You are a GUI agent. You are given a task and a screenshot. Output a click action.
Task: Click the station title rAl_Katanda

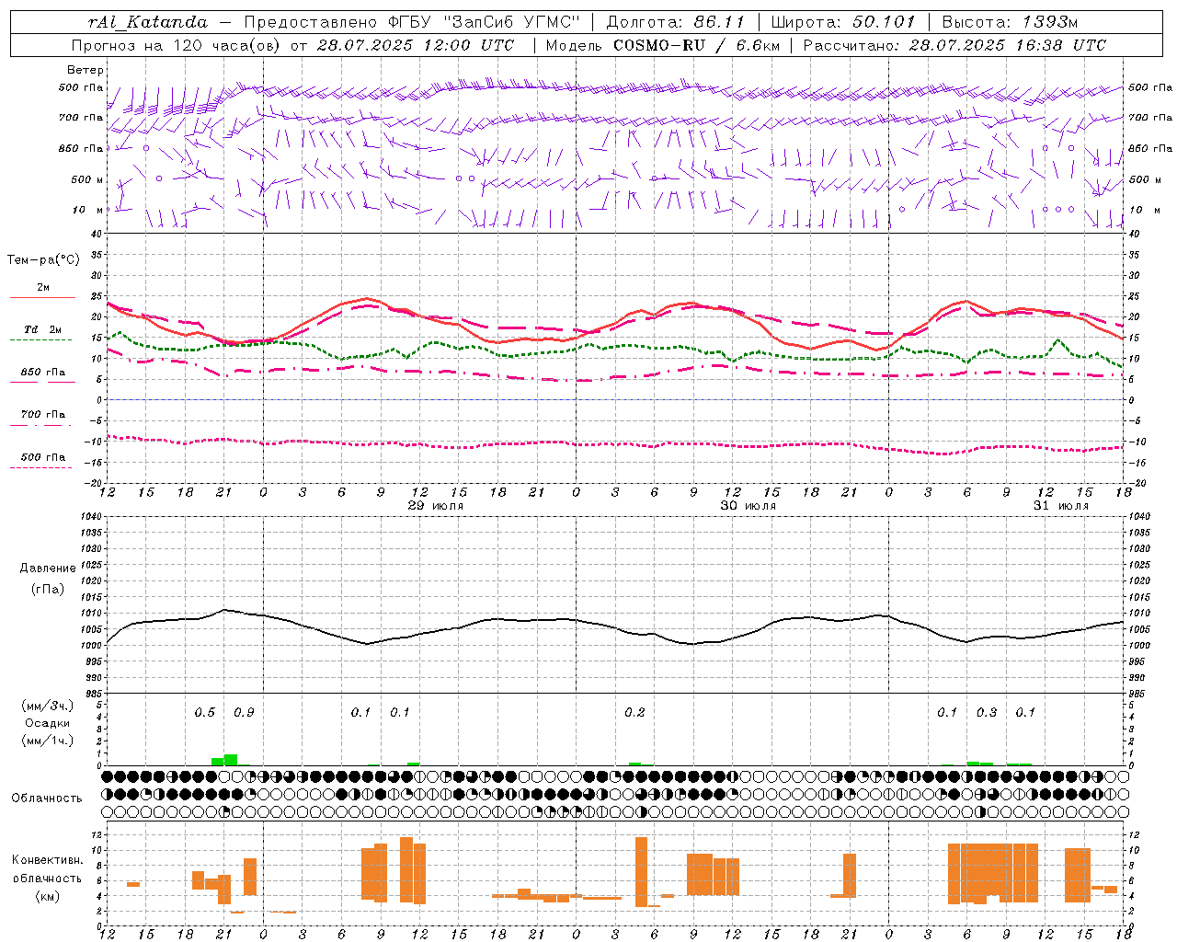148,22
